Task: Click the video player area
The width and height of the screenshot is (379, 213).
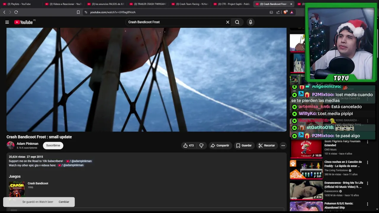Action: pyautogui.click(x=147, y=80)
